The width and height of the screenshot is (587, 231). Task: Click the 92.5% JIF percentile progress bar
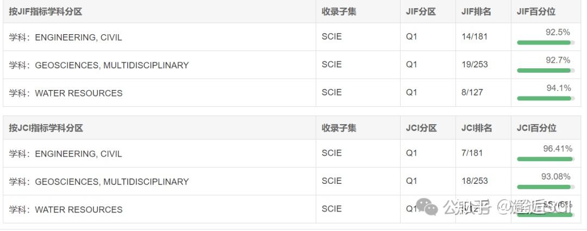[x=544, y=42]
